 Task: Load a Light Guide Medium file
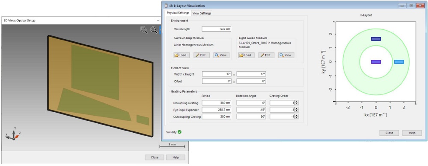click(246, 55)
